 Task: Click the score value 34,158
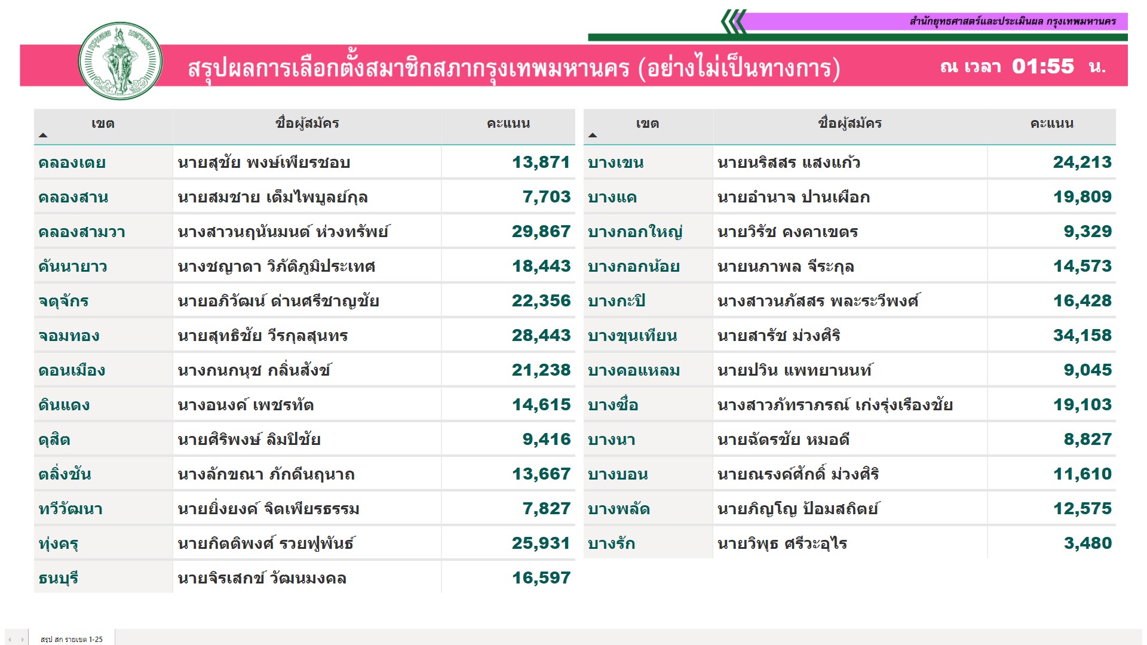pos(1082,336)
